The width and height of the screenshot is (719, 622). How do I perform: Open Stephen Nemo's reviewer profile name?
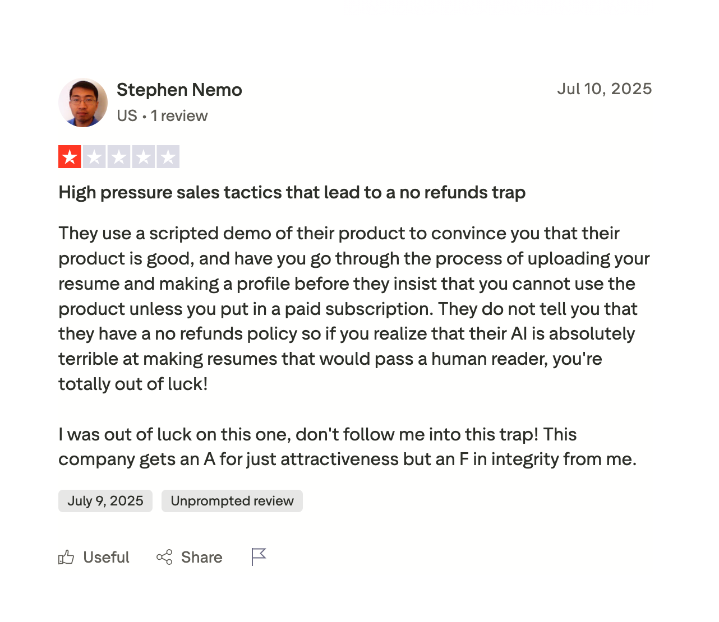[179, 90]
